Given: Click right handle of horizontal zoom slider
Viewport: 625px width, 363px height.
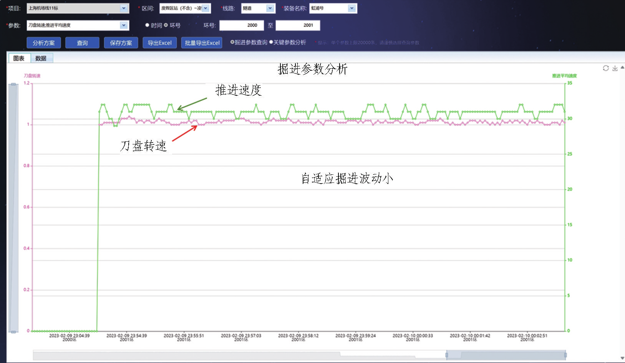Looking at the screenshot, I should click(565, 355).
